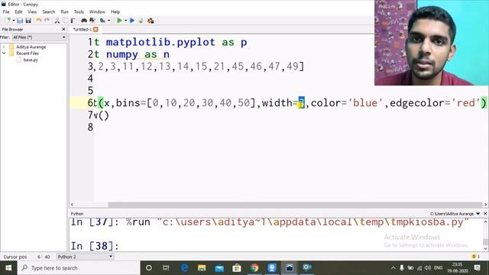Click 'blue' color string on line 6

[365, 103]
